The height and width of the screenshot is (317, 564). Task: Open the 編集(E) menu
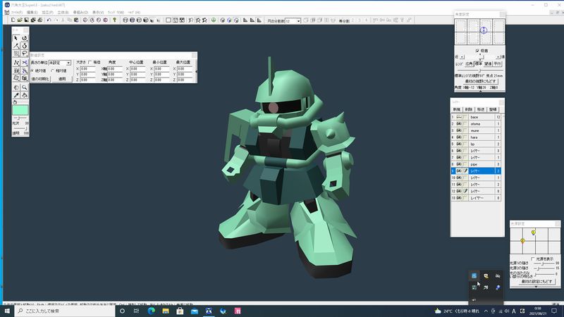click(x=32, y=12)
